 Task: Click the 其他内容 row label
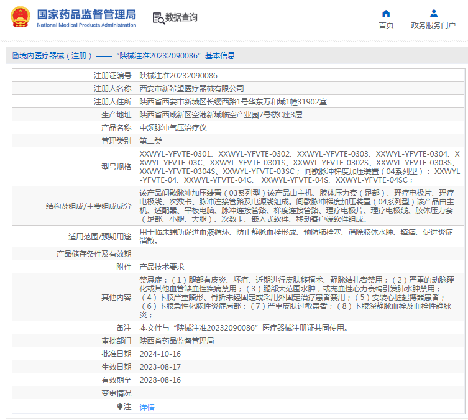click(x=116, y=298)
